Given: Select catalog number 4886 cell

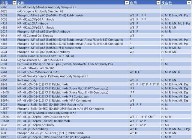Looking at the screenshot, I should [x=8, y=44].
